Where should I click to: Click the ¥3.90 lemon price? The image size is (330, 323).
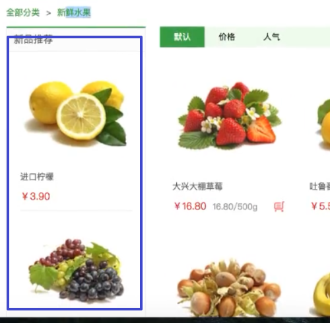tap(36, 196)
